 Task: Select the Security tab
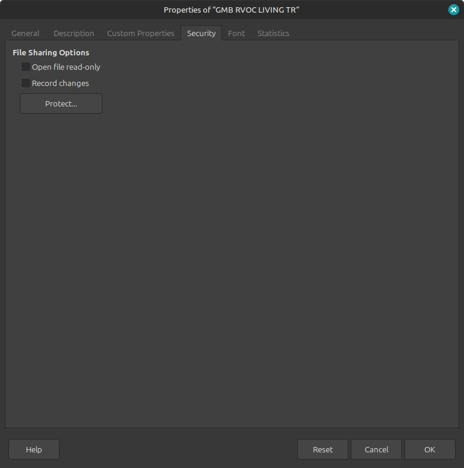point(201,33)
